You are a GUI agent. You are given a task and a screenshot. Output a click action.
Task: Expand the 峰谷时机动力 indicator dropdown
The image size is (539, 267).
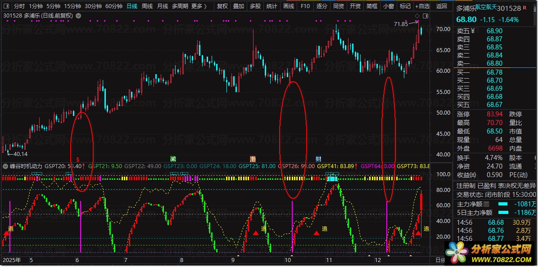point(5,166)
